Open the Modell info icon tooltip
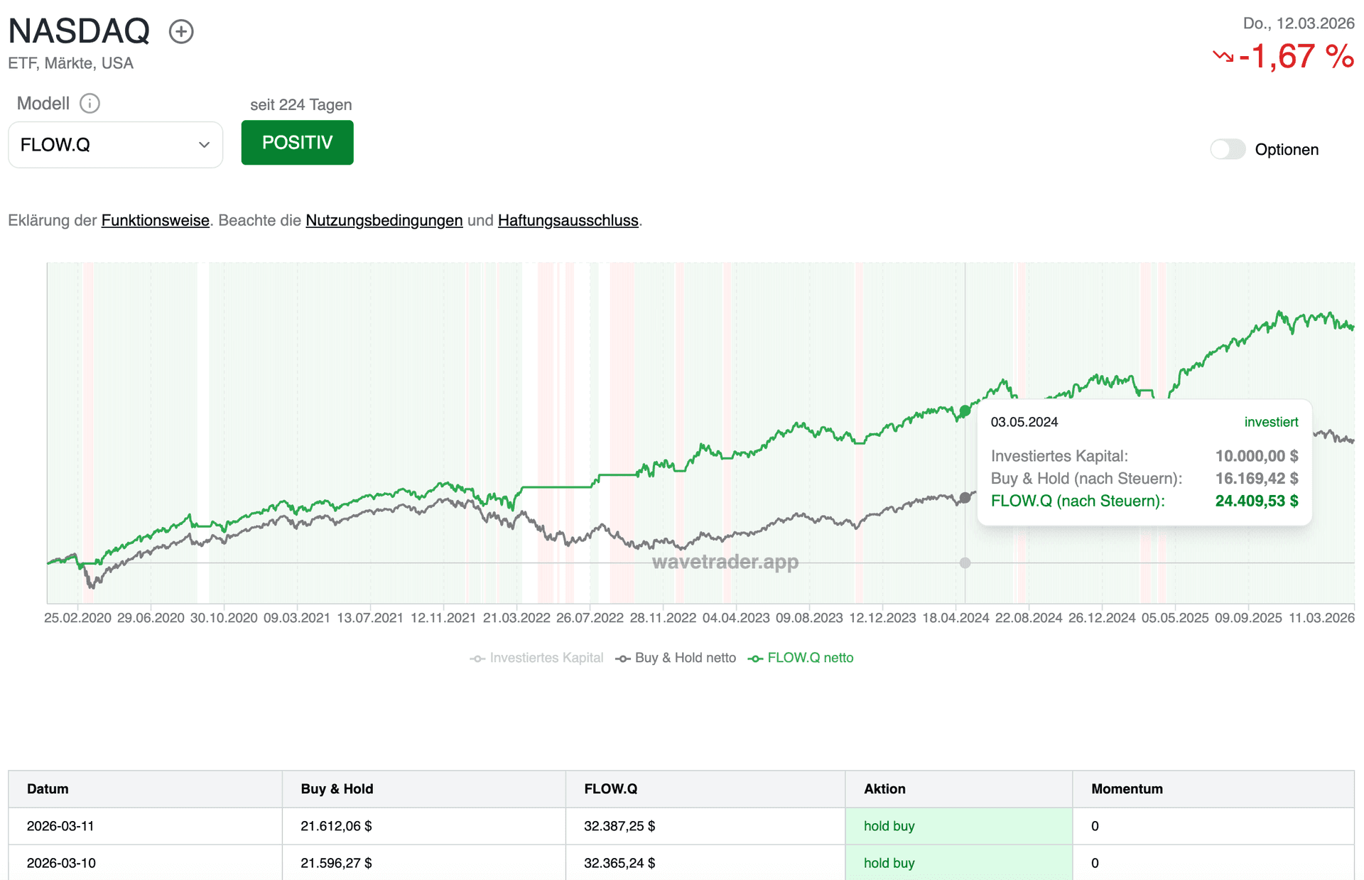Viewport: 1364px width, 880px height. [x=90, y=104]
